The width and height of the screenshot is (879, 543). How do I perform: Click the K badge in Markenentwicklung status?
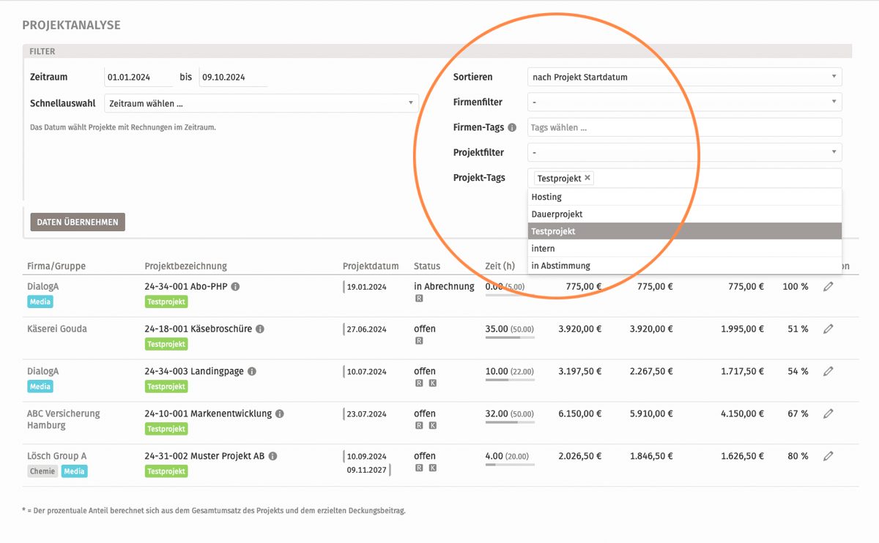[432, 426]
